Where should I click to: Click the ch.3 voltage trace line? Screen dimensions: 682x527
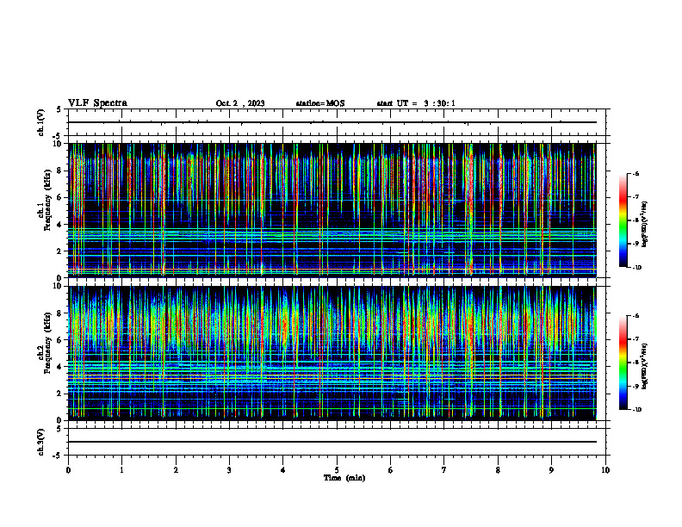click(x=332, y=442)
